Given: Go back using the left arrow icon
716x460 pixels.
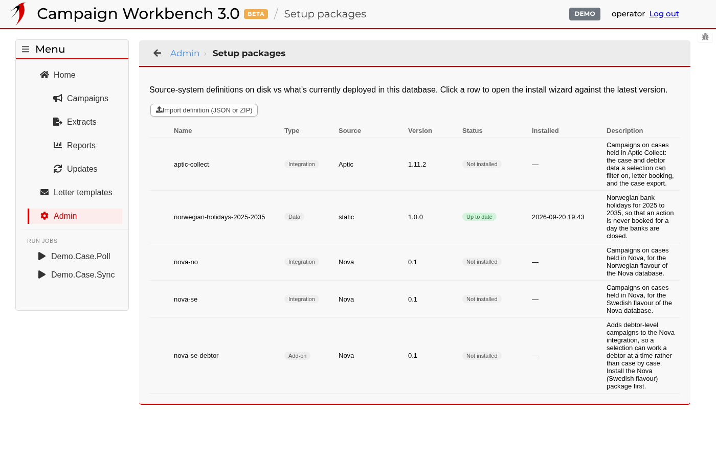Looking at the screenshot, I should 158,53.
